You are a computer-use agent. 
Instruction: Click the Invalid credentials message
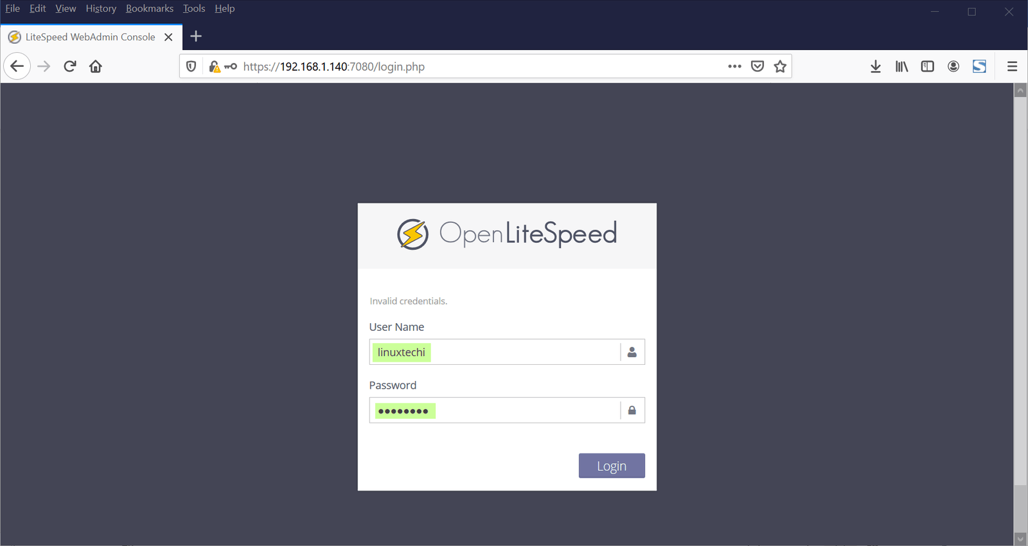point(409,301)
